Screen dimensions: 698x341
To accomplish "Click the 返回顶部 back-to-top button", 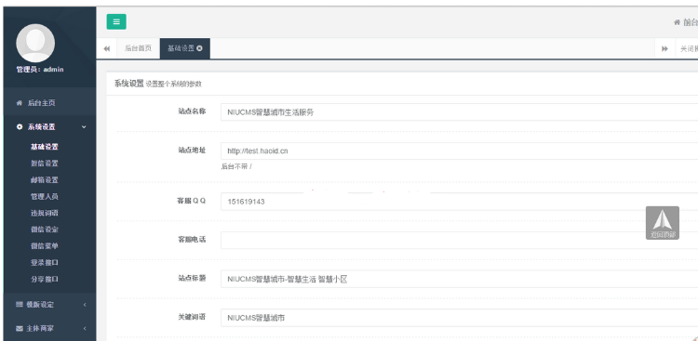I will (x=663, y=223).
